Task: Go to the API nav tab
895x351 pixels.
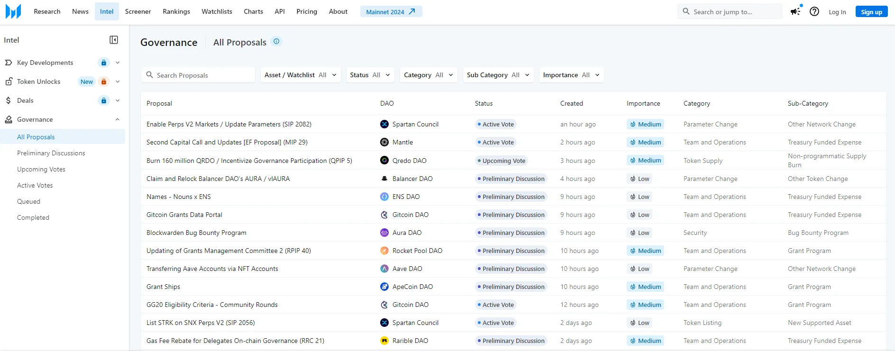Action: 280,11
